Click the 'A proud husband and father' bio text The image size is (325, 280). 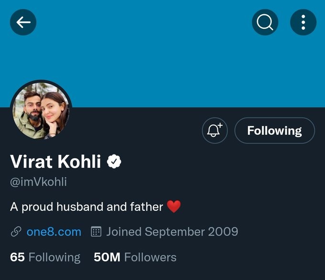click(87, 207)
